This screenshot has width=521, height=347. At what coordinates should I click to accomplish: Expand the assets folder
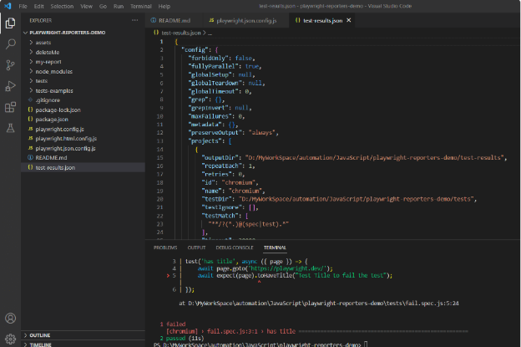(x=43, y=42)
